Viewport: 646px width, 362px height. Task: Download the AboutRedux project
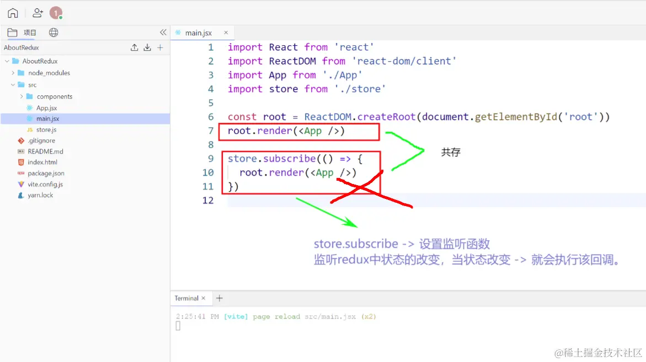[x=147, y=47]
